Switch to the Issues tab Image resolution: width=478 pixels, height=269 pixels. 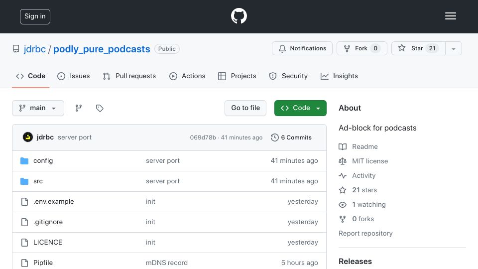pos(74,76)
